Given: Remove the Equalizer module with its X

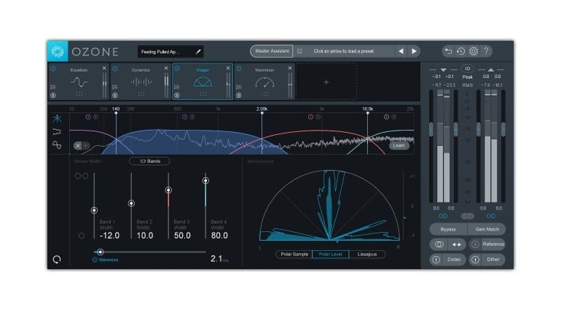Looking at the screenshot, I should pyautogui.click(x=104, y=68).
